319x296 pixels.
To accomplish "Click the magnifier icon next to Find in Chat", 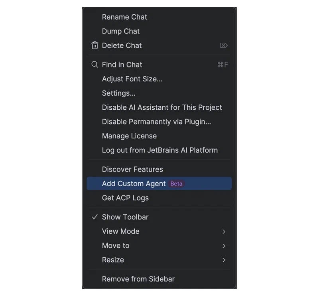I will click(x=95, y=65).
